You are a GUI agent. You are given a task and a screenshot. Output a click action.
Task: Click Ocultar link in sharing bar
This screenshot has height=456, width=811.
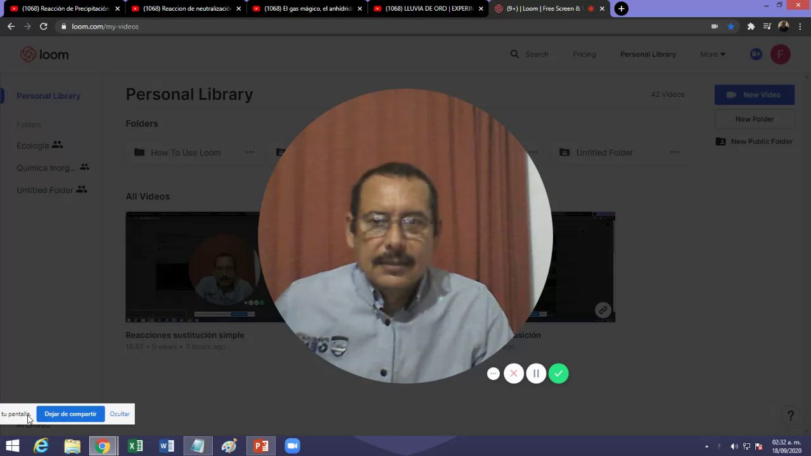[120, 414]
